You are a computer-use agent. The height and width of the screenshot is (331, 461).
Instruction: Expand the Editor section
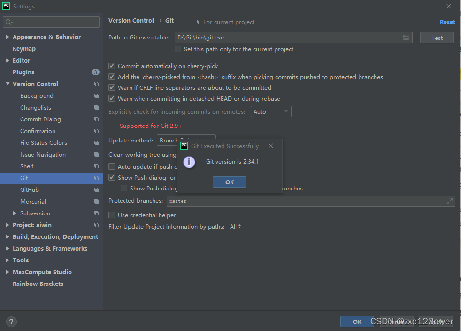[x=8, y=60]
